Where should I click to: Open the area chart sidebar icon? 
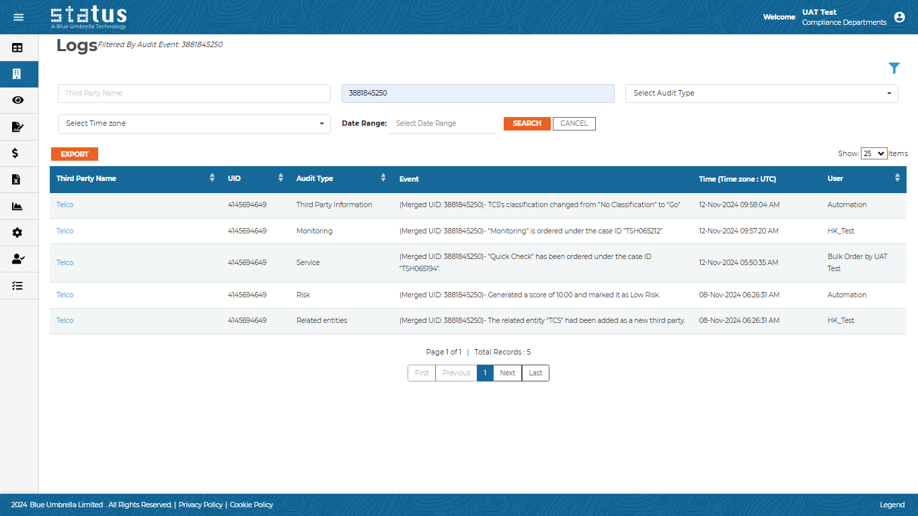pyautogui.click(x=17, y=207)
